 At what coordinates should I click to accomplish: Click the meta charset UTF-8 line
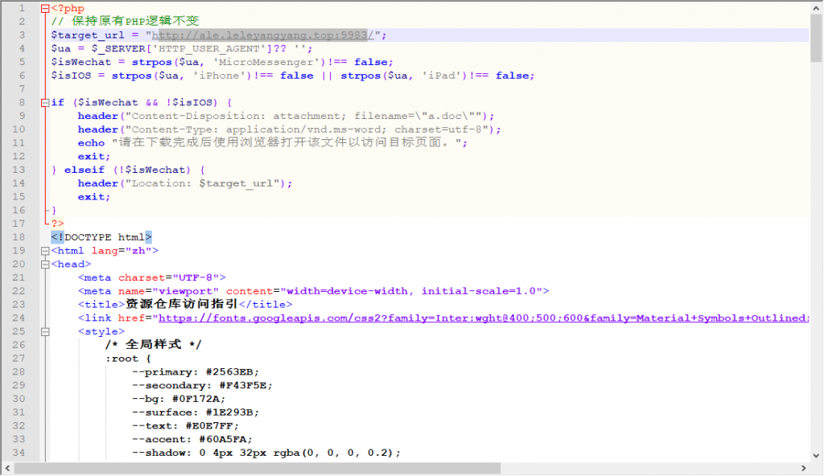click(x=152, y=277)
